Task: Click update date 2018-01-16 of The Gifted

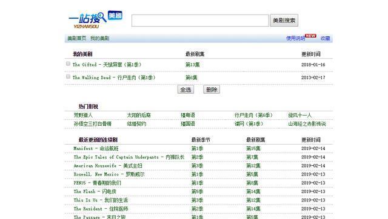Action: [x=313, y=65]
